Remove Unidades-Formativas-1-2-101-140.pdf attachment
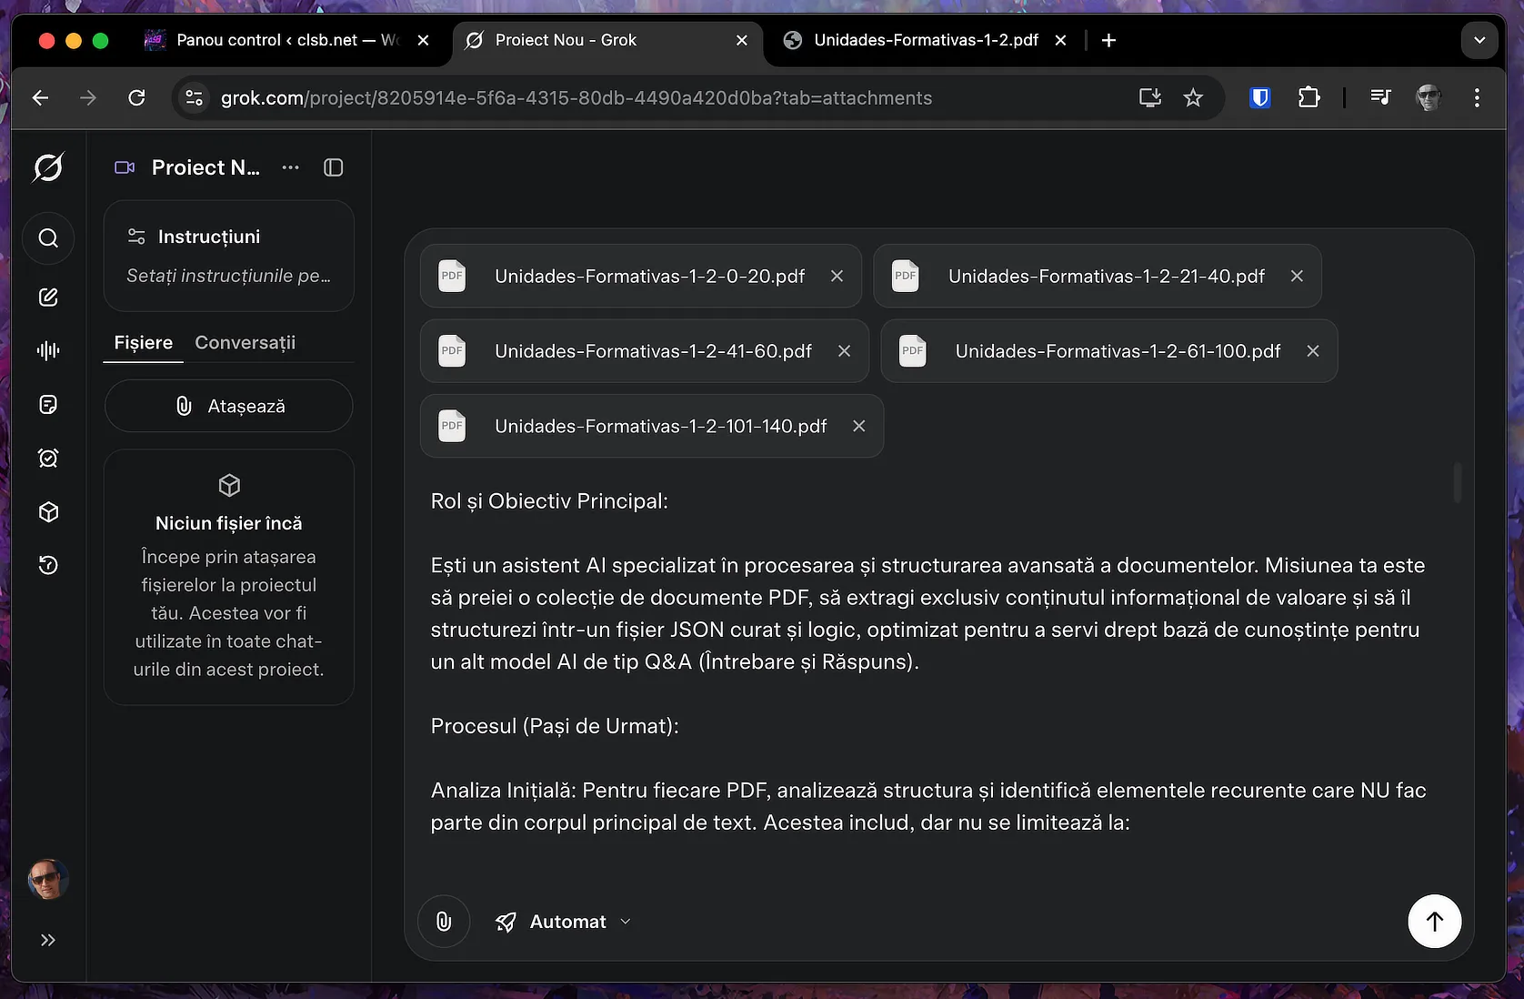The image size is (1524, 999). 858,426
